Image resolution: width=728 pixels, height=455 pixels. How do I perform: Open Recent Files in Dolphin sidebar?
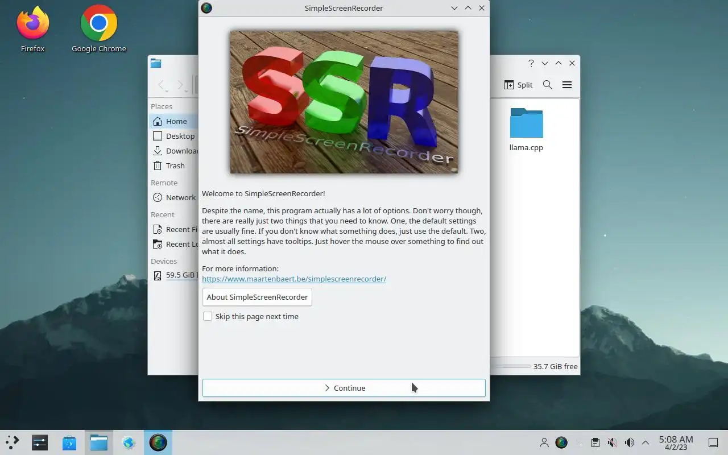(173, 229)
